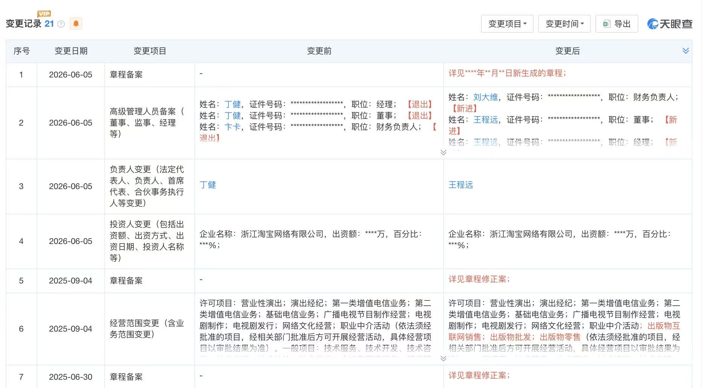The width and height of the screenshot is (702, 388).
Task: Open 丁健 link listed as 经理
Action: [x=232, y=104]
